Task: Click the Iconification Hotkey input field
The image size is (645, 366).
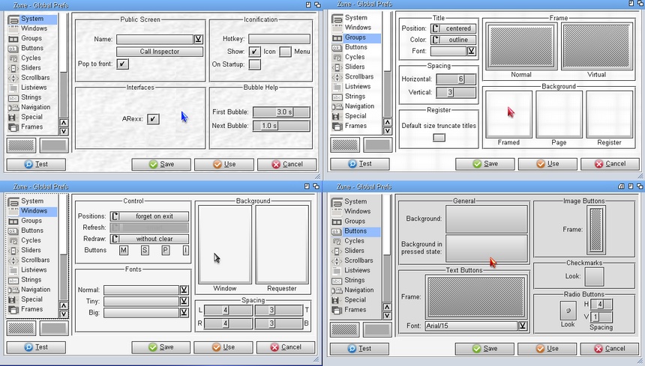Action: point(279,39)
